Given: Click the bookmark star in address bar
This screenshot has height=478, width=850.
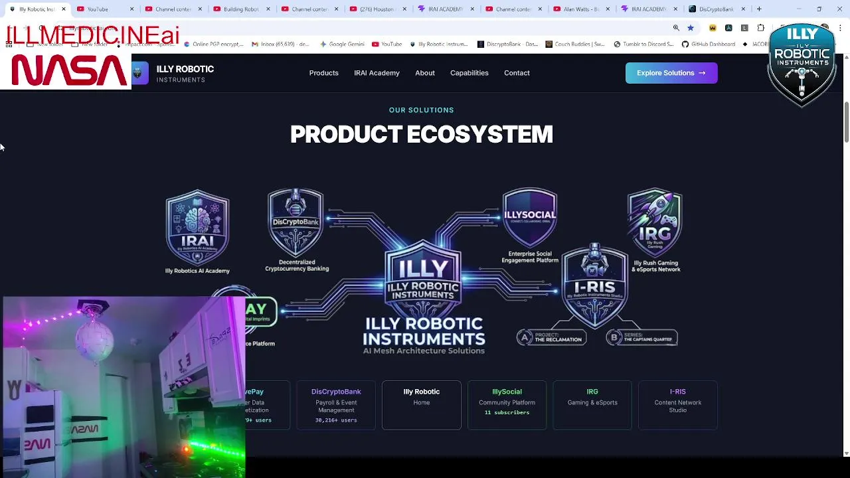Looking at the screenshot, I should click(x=691, y=28).
